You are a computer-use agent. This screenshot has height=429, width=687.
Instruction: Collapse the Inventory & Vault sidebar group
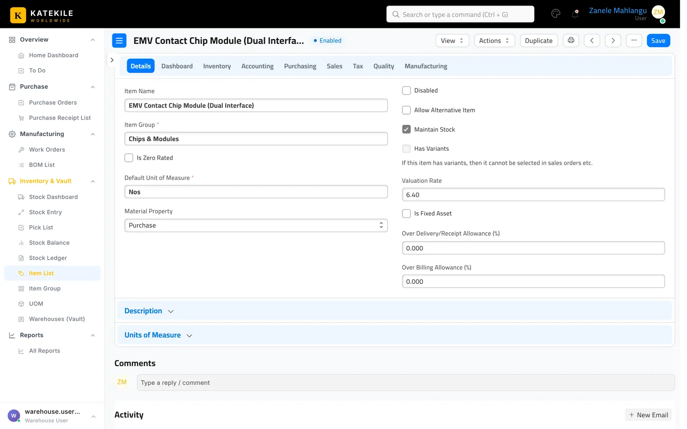(x=93, y=181)
